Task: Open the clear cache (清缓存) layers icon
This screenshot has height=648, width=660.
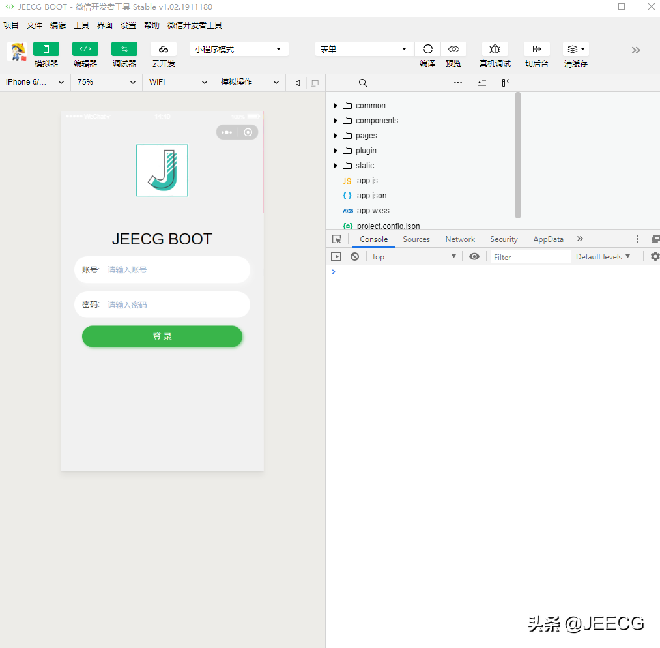Action: pos(575,49)
